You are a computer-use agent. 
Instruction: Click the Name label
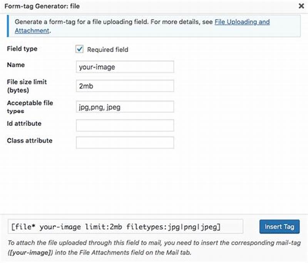tap(16, 65)
